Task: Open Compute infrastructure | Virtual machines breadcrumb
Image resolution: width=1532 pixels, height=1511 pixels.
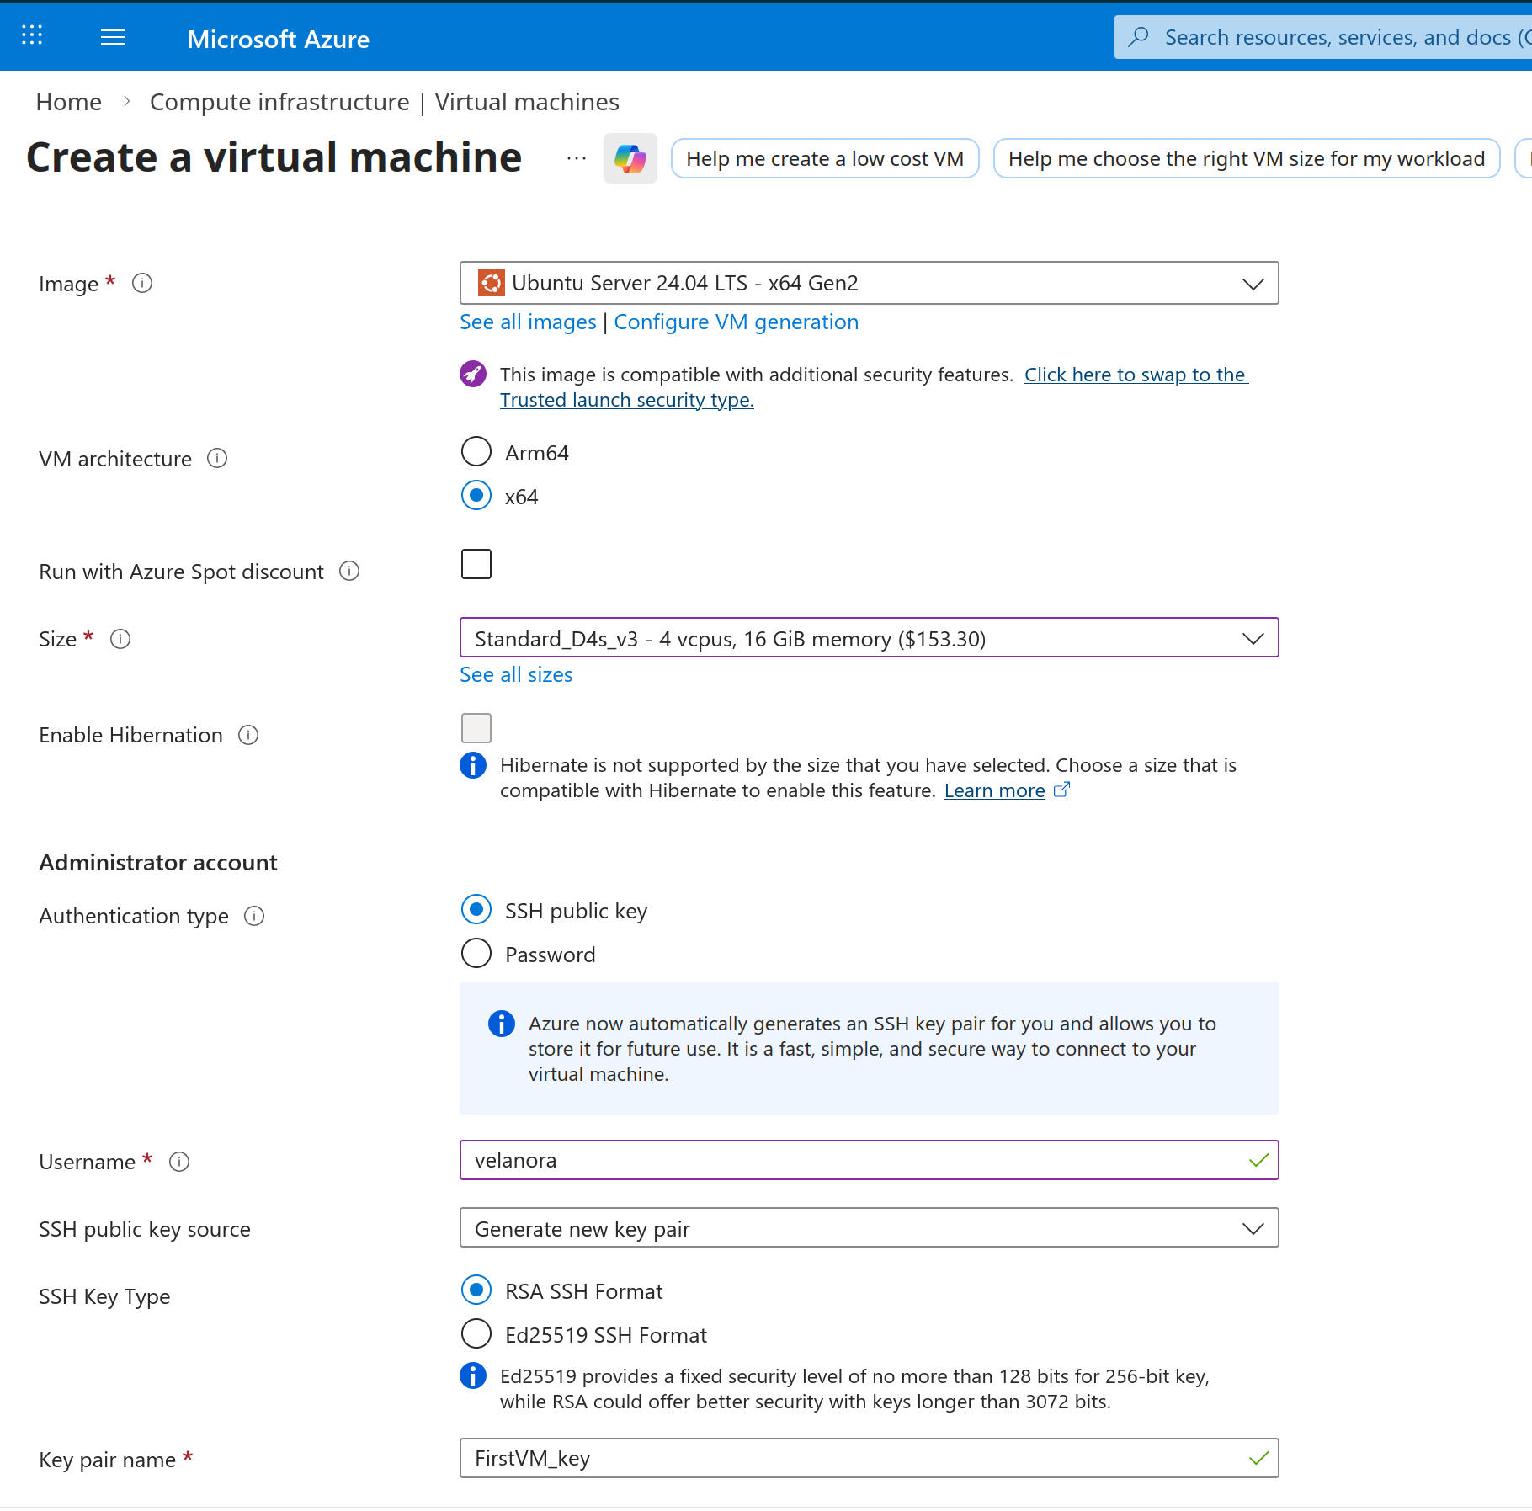Action: click(x=384, y=102)
